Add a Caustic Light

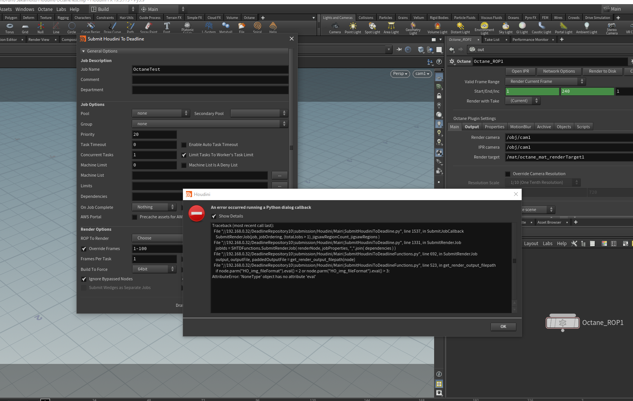[541, 28]
